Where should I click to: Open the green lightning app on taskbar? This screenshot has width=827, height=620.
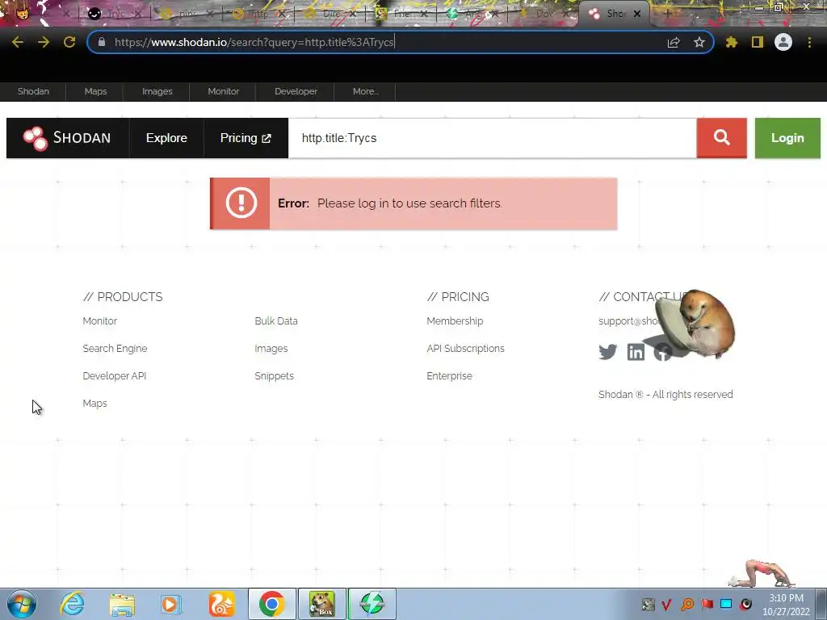372,604
